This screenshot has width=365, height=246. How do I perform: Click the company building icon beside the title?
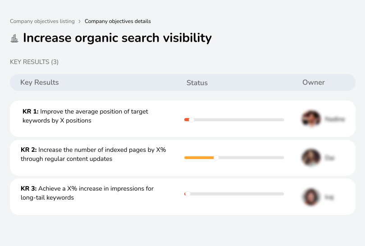click(14, 38)
